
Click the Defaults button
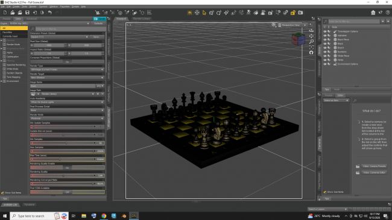coord(98,24)
